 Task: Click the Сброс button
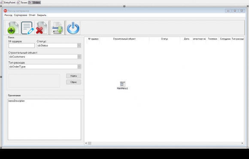coord(73,82)
